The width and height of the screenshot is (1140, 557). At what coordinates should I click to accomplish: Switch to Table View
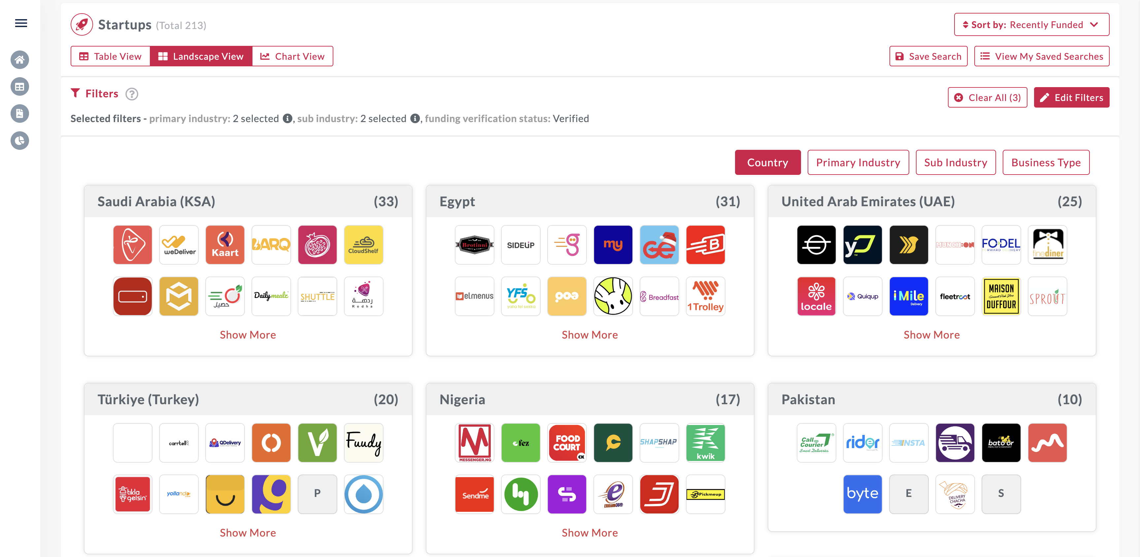pos(111,56)
